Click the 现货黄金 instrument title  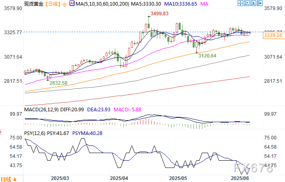(x=33, y=4)
